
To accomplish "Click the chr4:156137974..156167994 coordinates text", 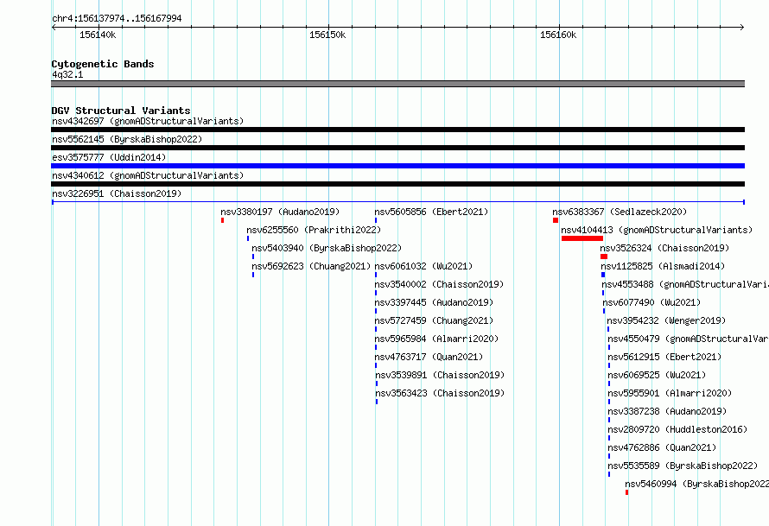I will coord(117,18).
